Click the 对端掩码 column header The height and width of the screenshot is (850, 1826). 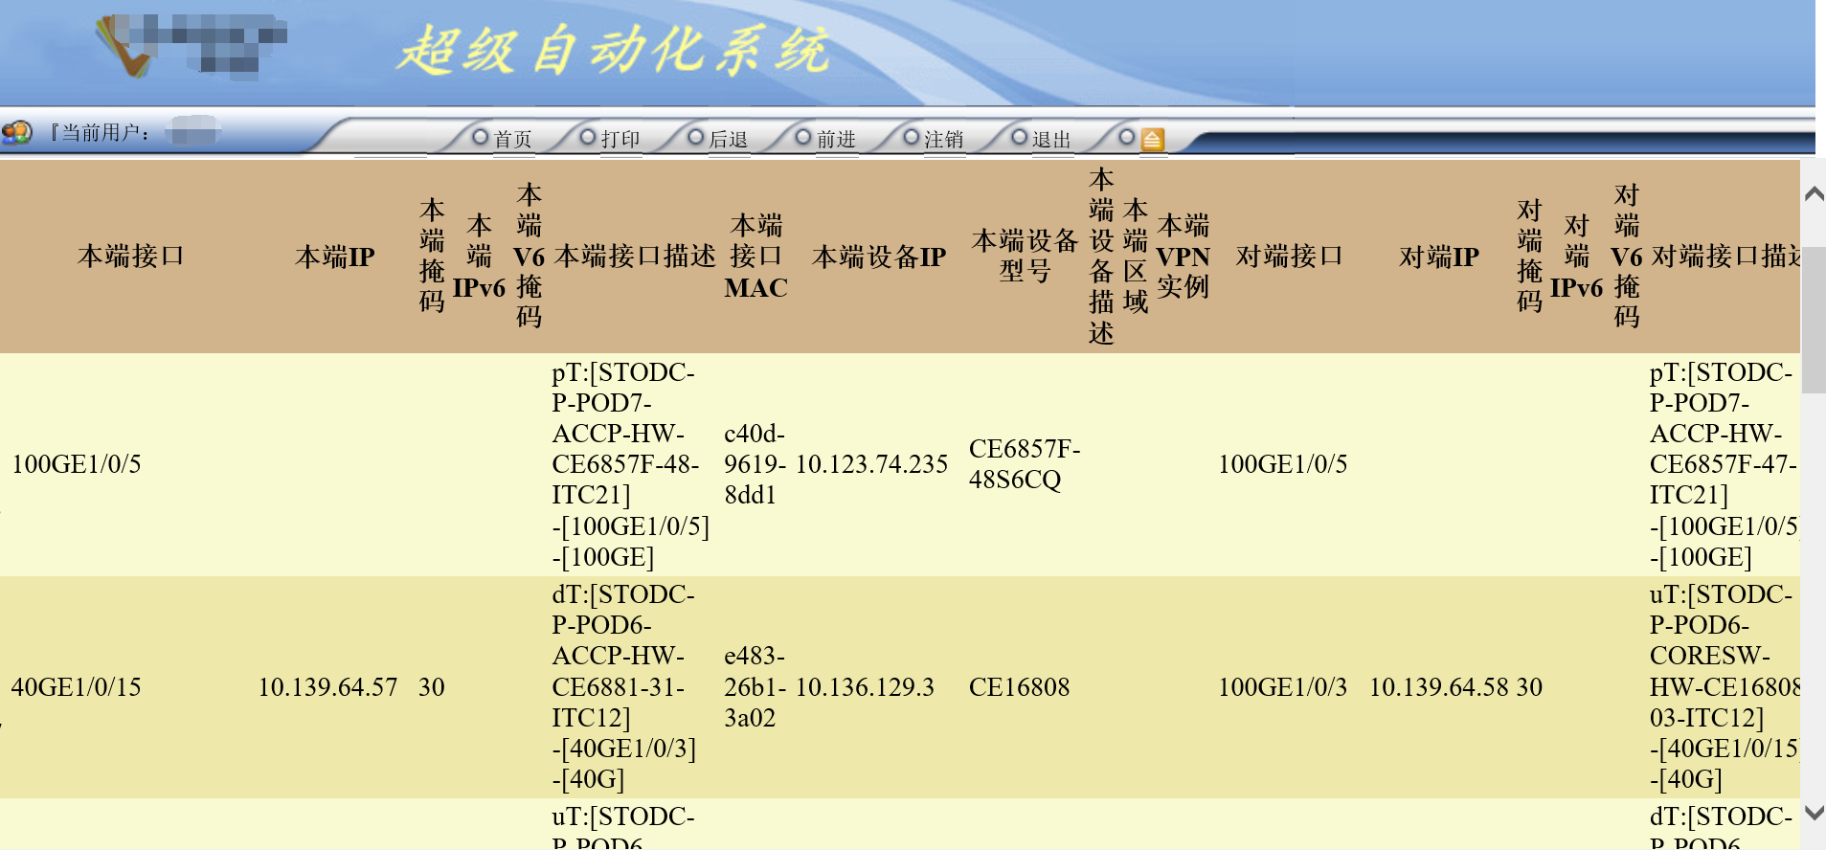pos(1530,257)
